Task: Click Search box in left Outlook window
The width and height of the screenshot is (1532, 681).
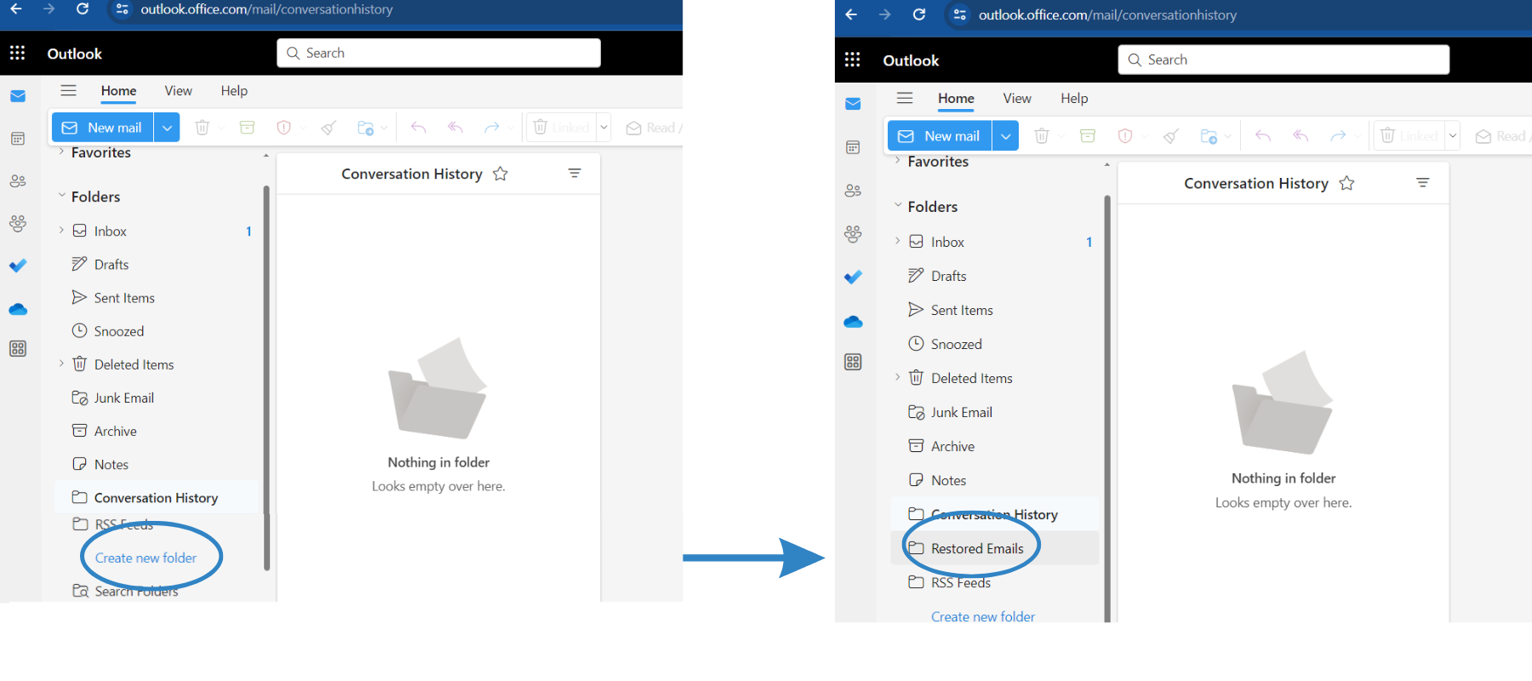Action: [438, 53]
